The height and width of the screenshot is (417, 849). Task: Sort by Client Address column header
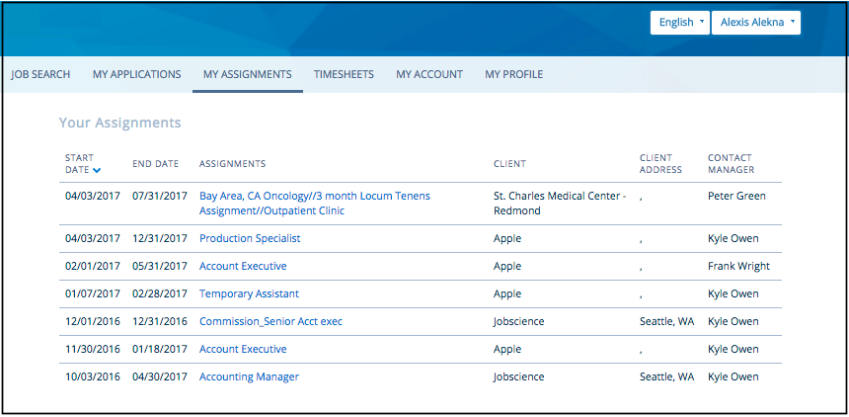(x=660, y=164)
